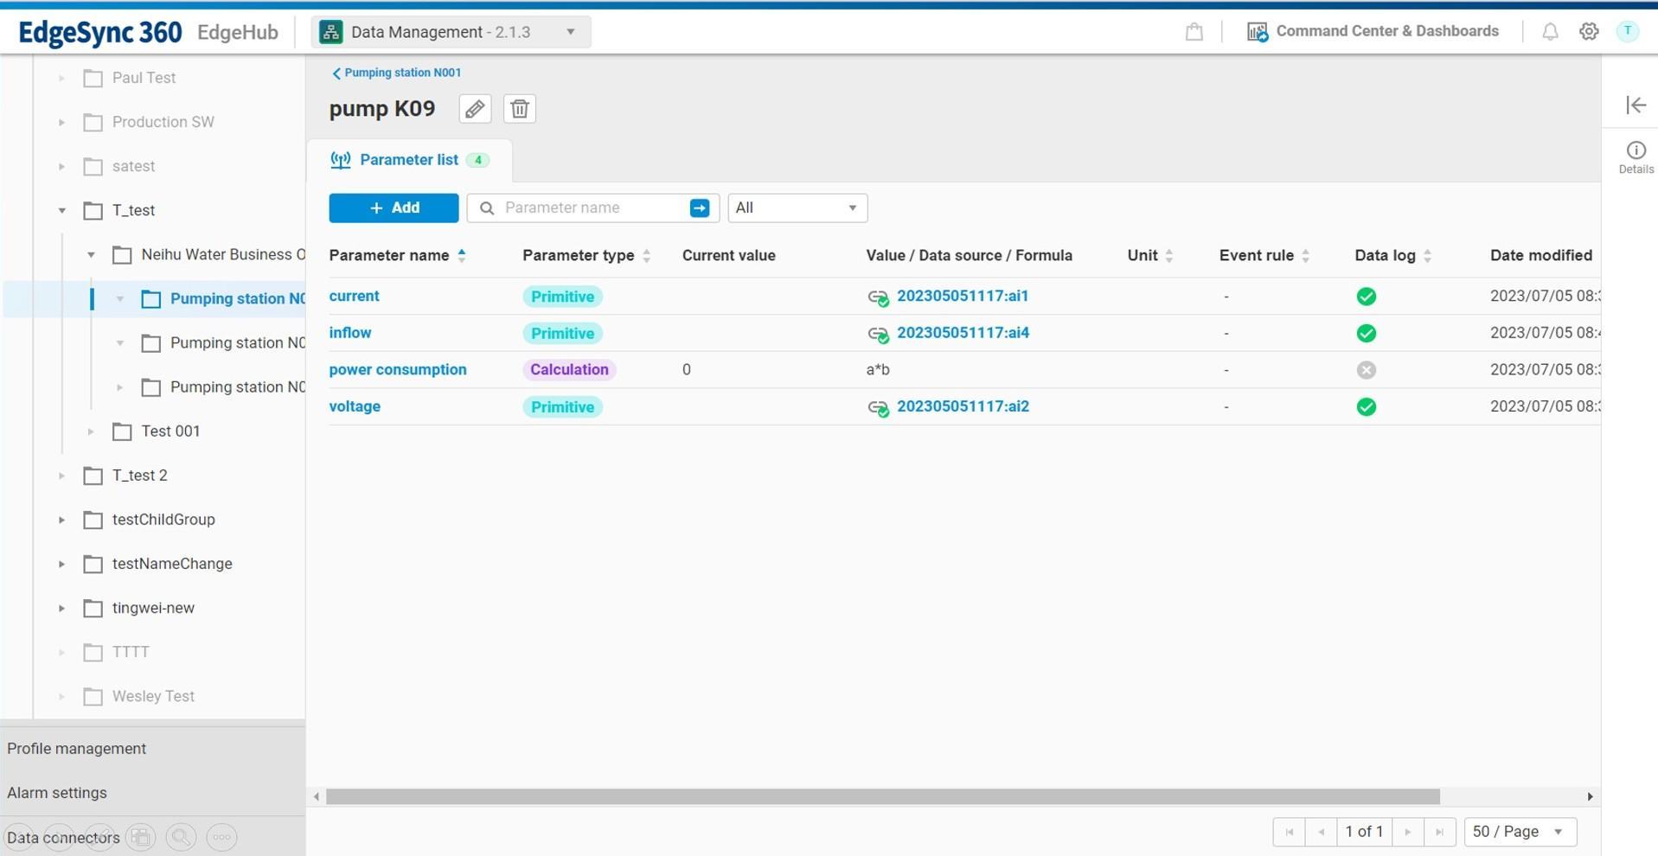Select the Parameter list tab
1658x856 pixels.
click(x=409, y=160)
